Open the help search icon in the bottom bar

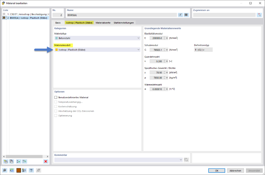(x=5, y=170)
